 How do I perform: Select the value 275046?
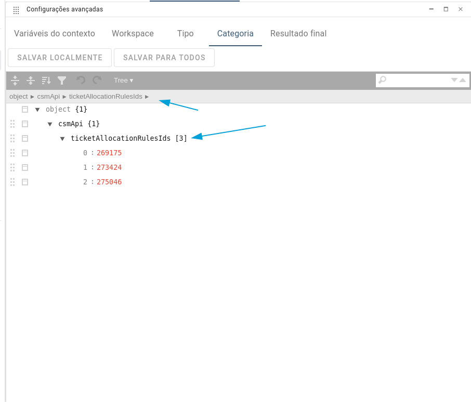coord(109,182)
